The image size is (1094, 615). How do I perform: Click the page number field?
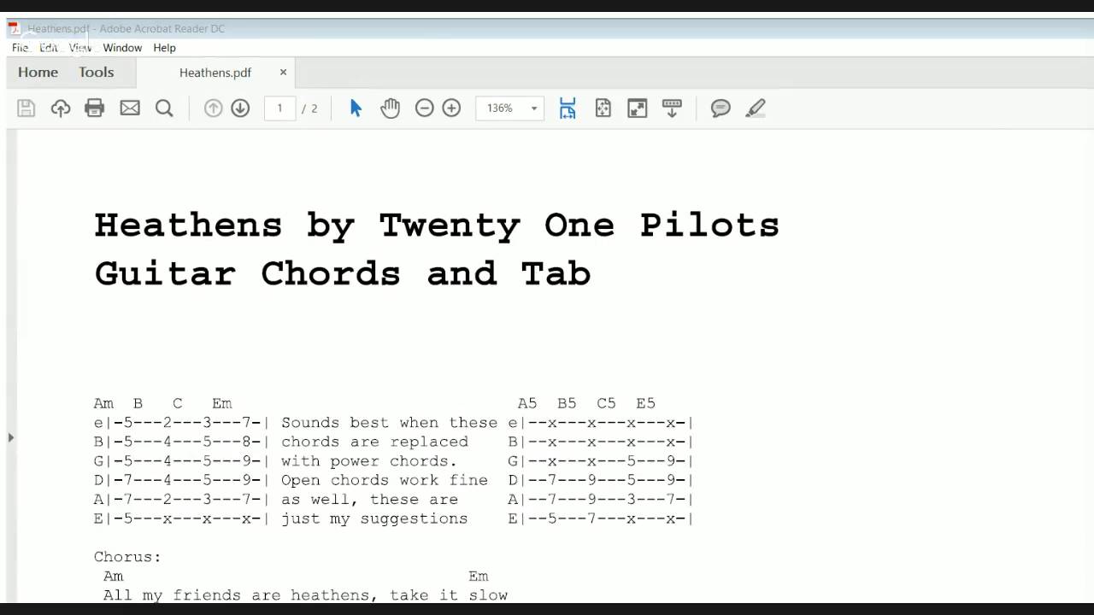(x=279, y=108)
